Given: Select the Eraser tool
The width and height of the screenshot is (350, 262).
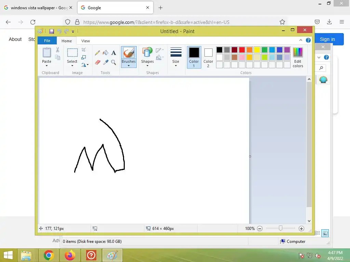Looking at the screenshot, I should click(97, 62).
